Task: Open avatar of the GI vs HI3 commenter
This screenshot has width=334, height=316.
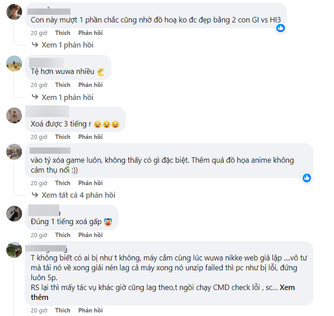Action: tap(14, 12)
